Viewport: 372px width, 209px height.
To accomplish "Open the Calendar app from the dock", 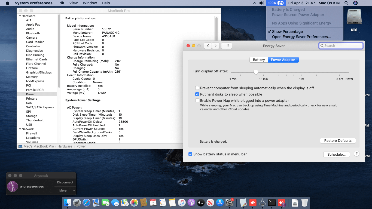I will click(153, 203).
